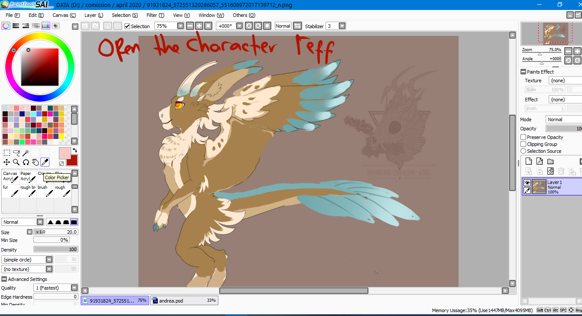Viewport: 582px width, 316px height.
Task: Select the flat brush edge shape
Action: (74, 222)
